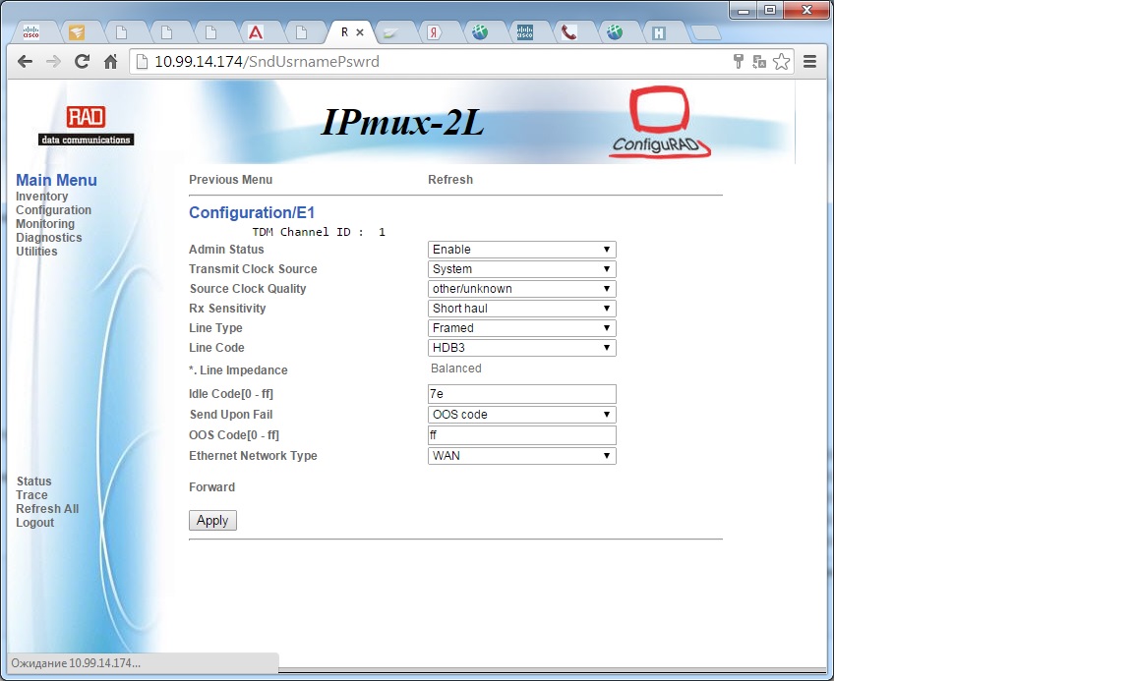The width and height of the screenshot is (1133, 681).
Task: Open the Admin Status dropdown
Action: tap(521, 250)
